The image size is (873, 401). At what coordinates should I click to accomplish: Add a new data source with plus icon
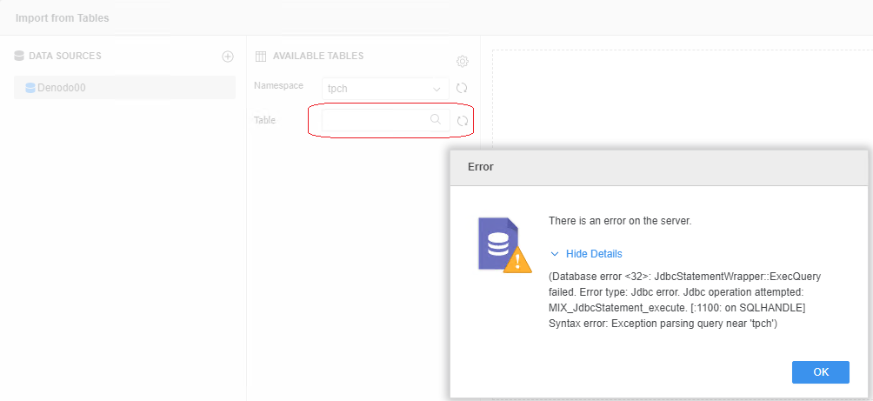pos(228,57)
